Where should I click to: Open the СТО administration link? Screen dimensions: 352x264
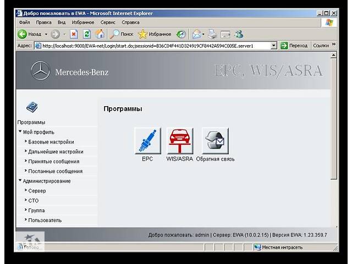coord(33,201)
